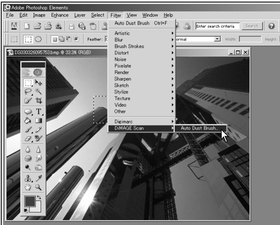Open the File menu

point(10,15)
